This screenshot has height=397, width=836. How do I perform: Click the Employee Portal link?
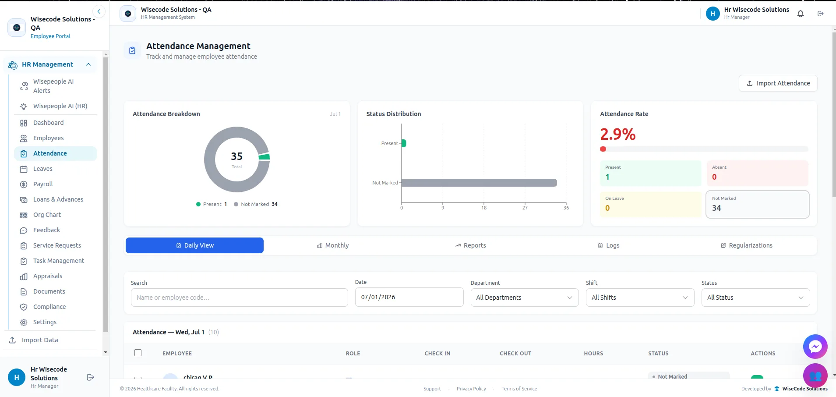50,36
